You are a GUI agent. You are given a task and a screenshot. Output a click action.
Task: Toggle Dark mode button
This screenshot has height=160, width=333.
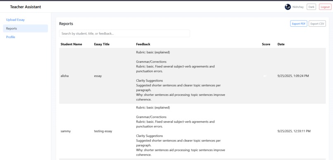[312, 7]
